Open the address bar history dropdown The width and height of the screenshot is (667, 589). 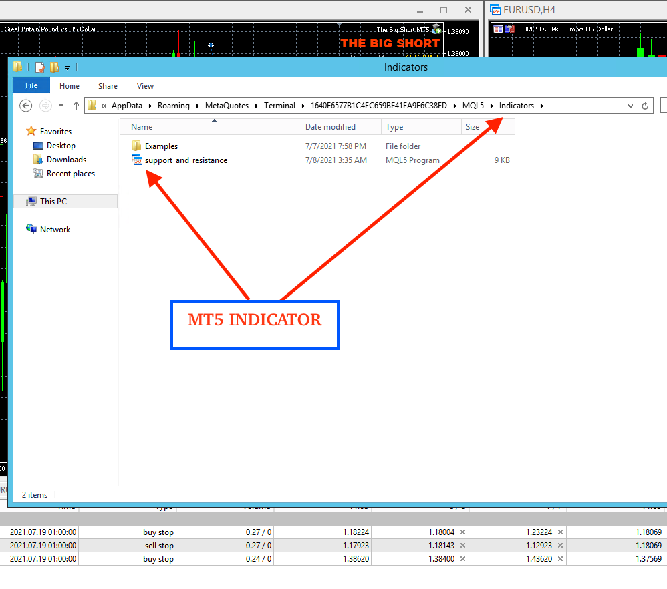(630, 106)
